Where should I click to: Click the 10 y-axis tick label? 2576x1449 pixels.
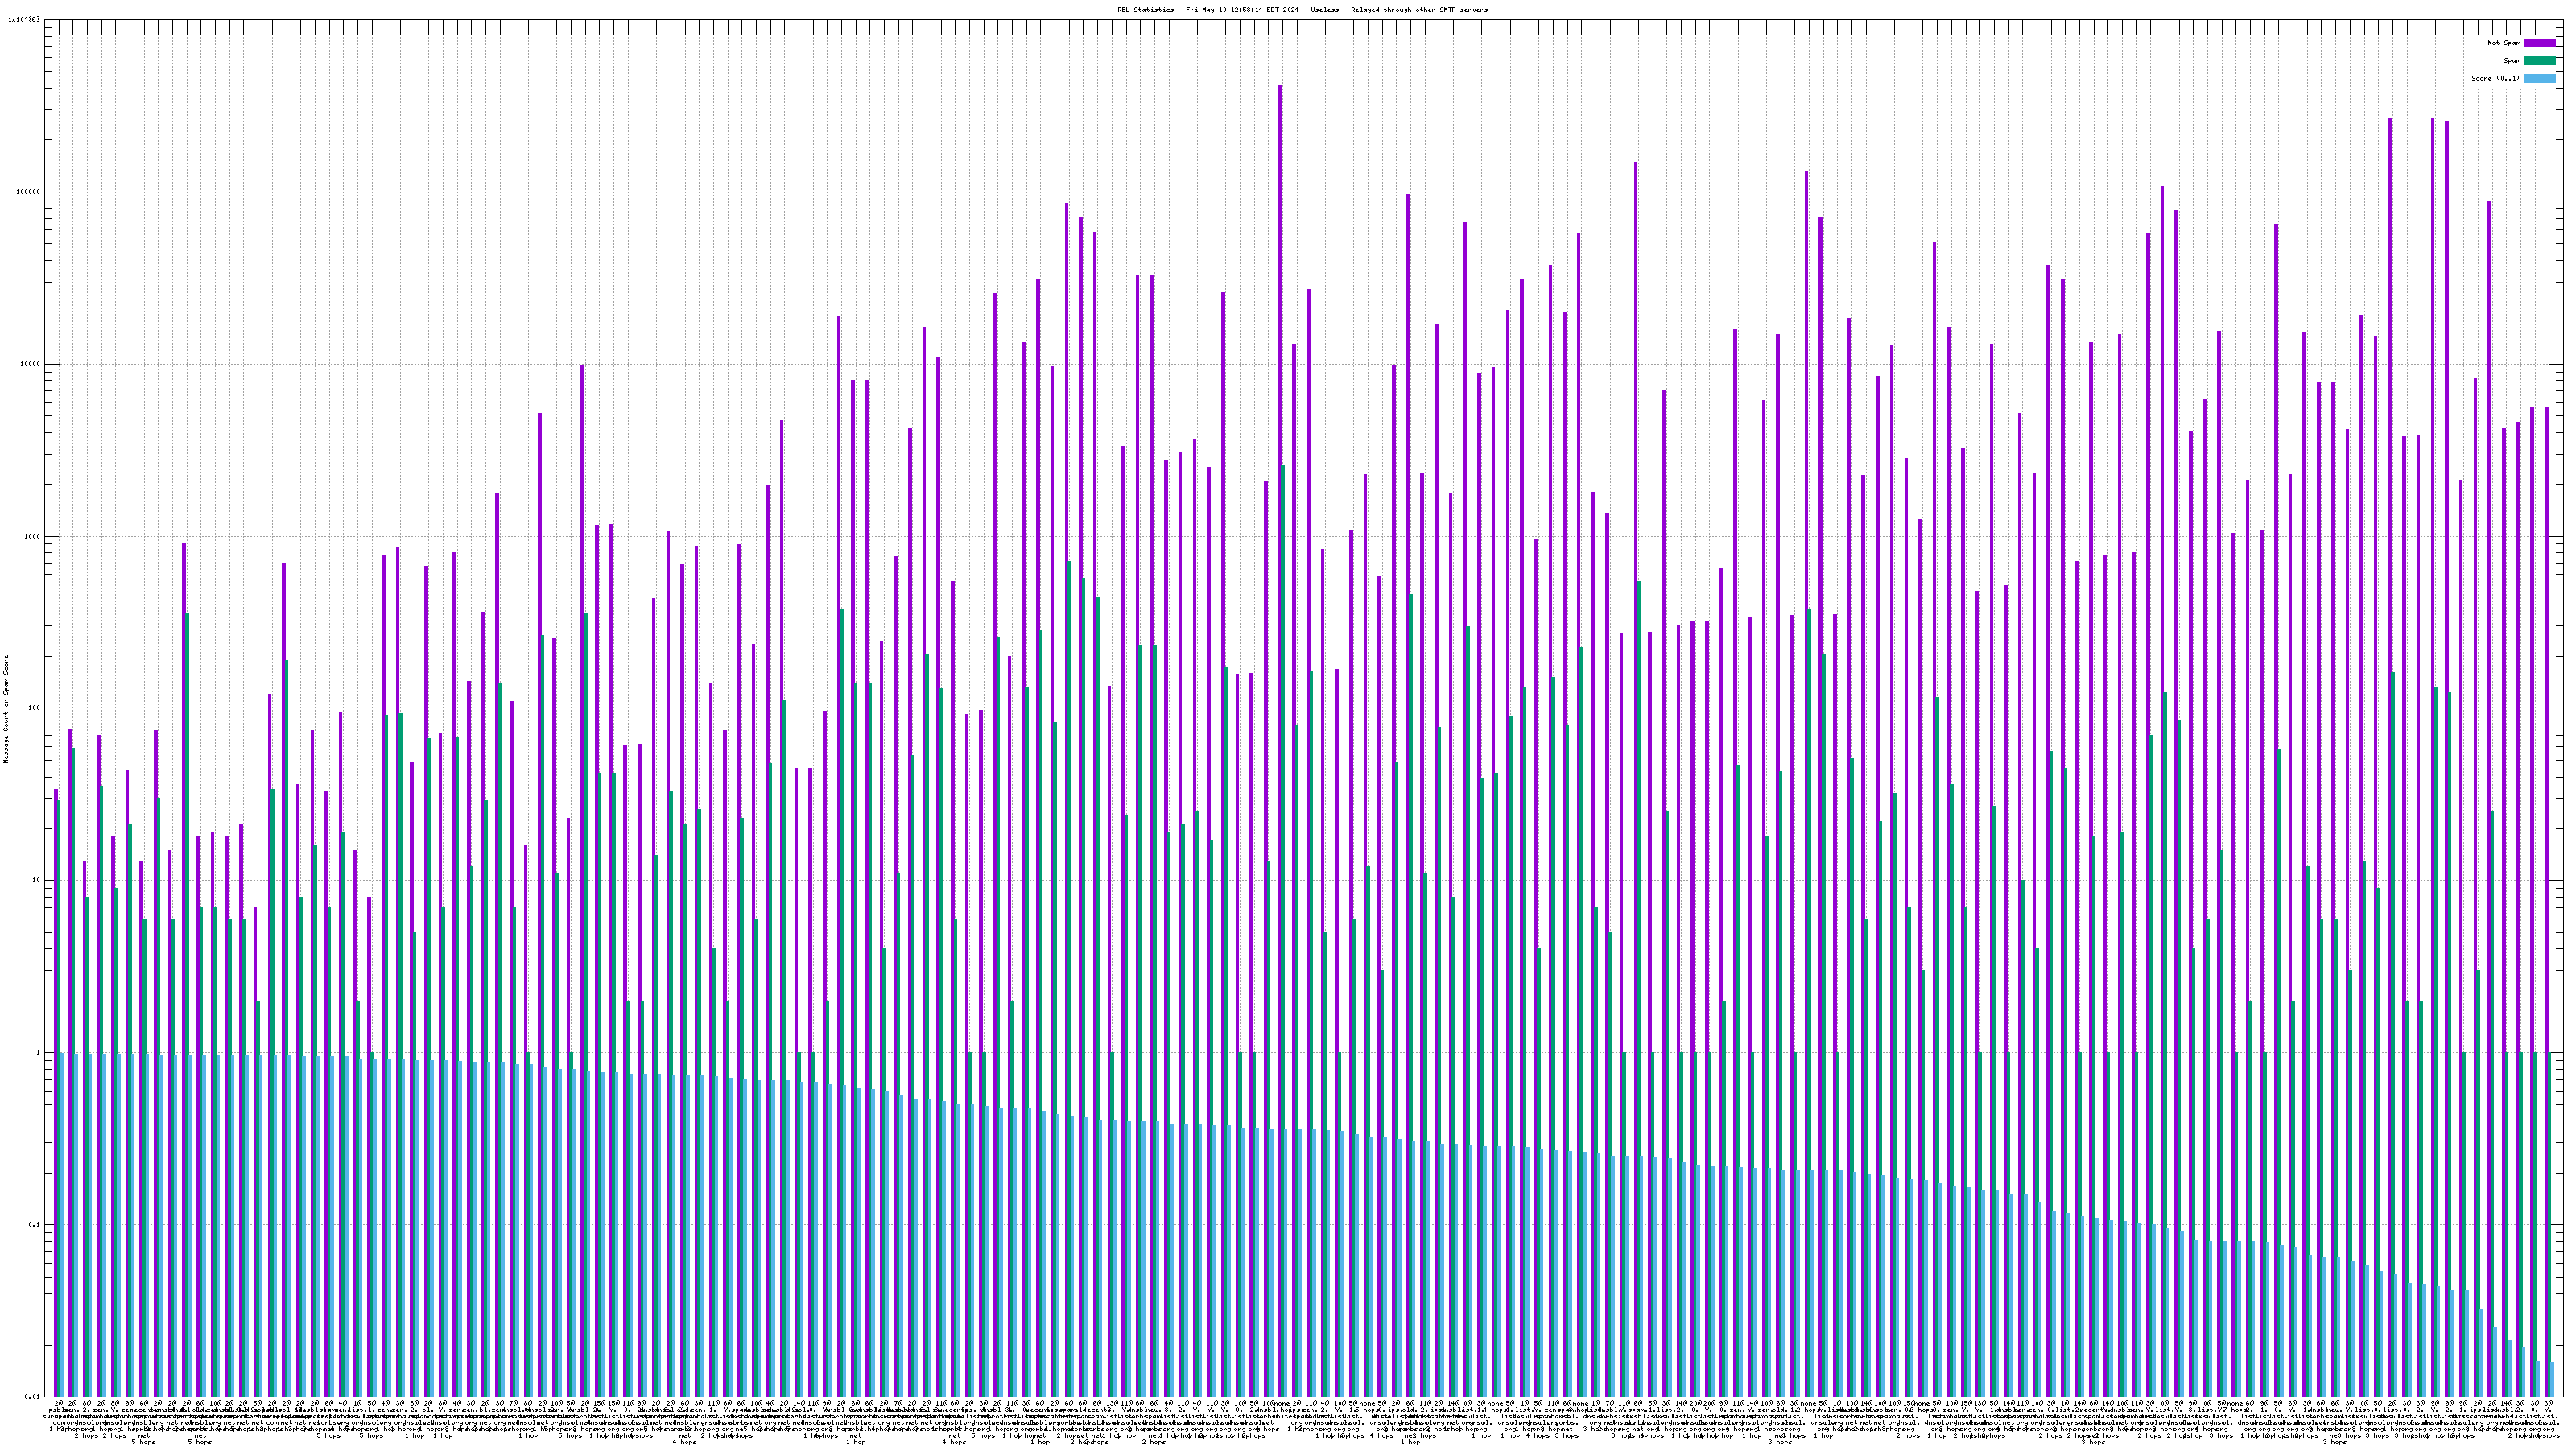pyautogui.click(x=37, y=880)
